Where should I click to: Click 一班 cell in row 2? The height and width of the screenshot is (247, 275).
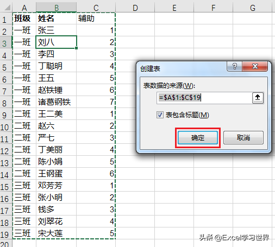24,30
